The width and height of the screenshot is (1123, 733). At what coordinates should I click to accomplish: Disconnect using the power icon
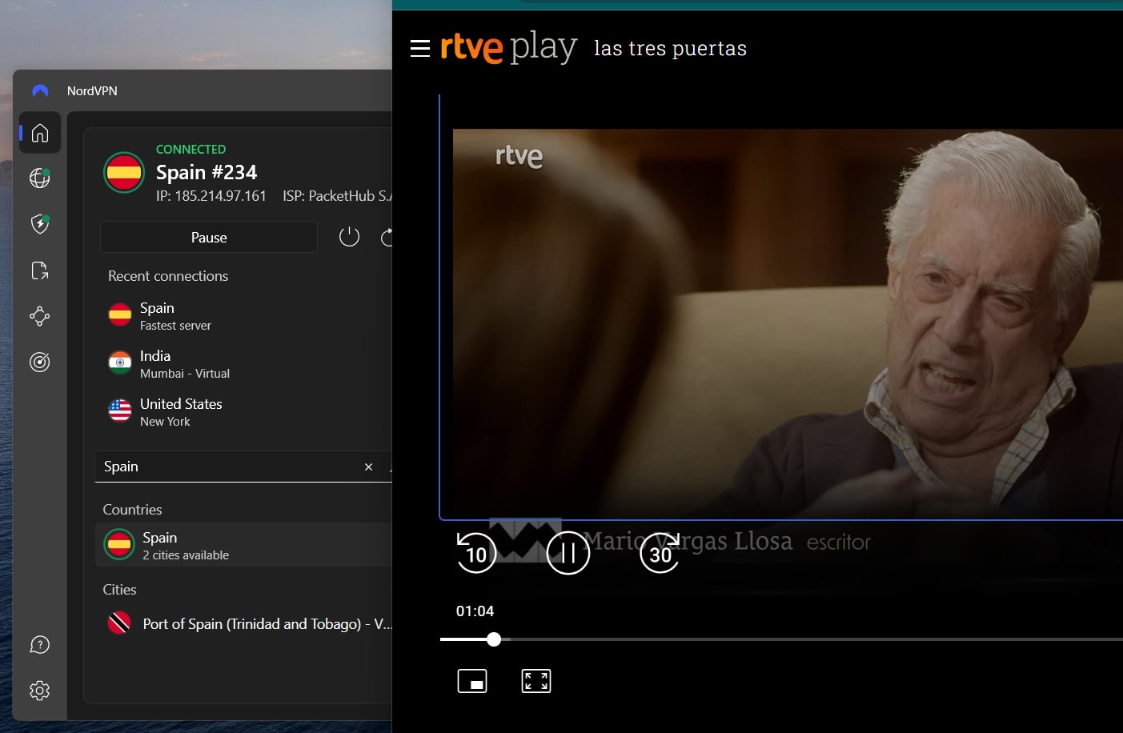349,237
